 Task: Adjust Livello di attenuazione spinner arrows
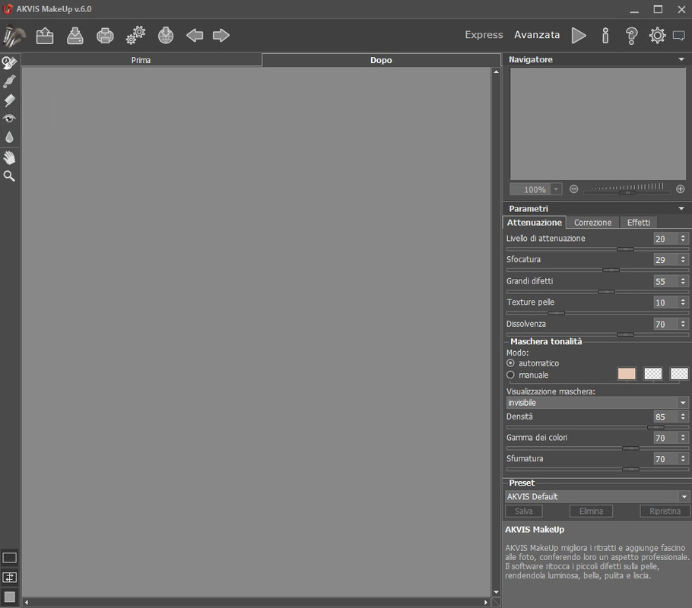[x=683, y=238]
